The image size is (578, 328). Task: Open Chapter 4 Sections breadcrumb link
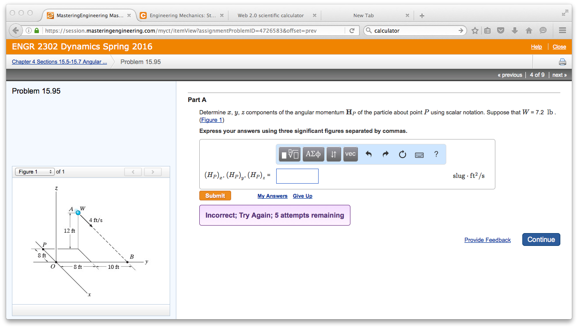click(59, 62)
